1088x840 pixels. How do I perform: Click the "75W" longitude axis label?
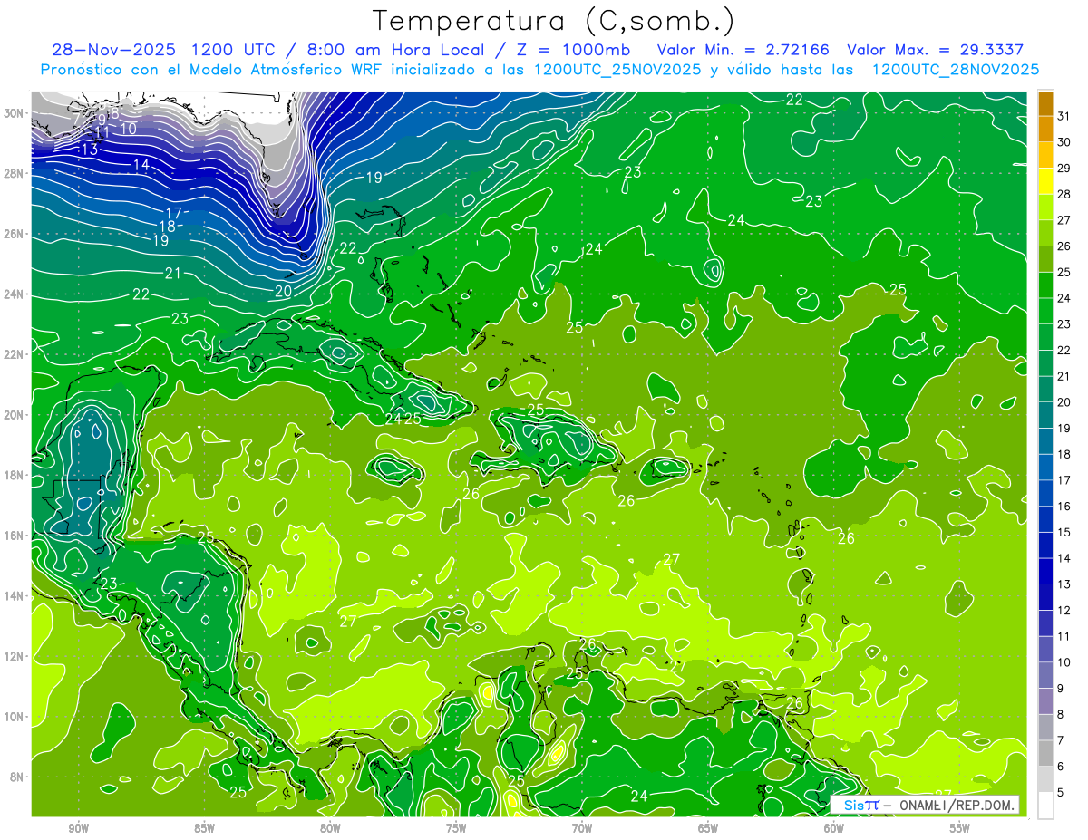coord(456,828)
